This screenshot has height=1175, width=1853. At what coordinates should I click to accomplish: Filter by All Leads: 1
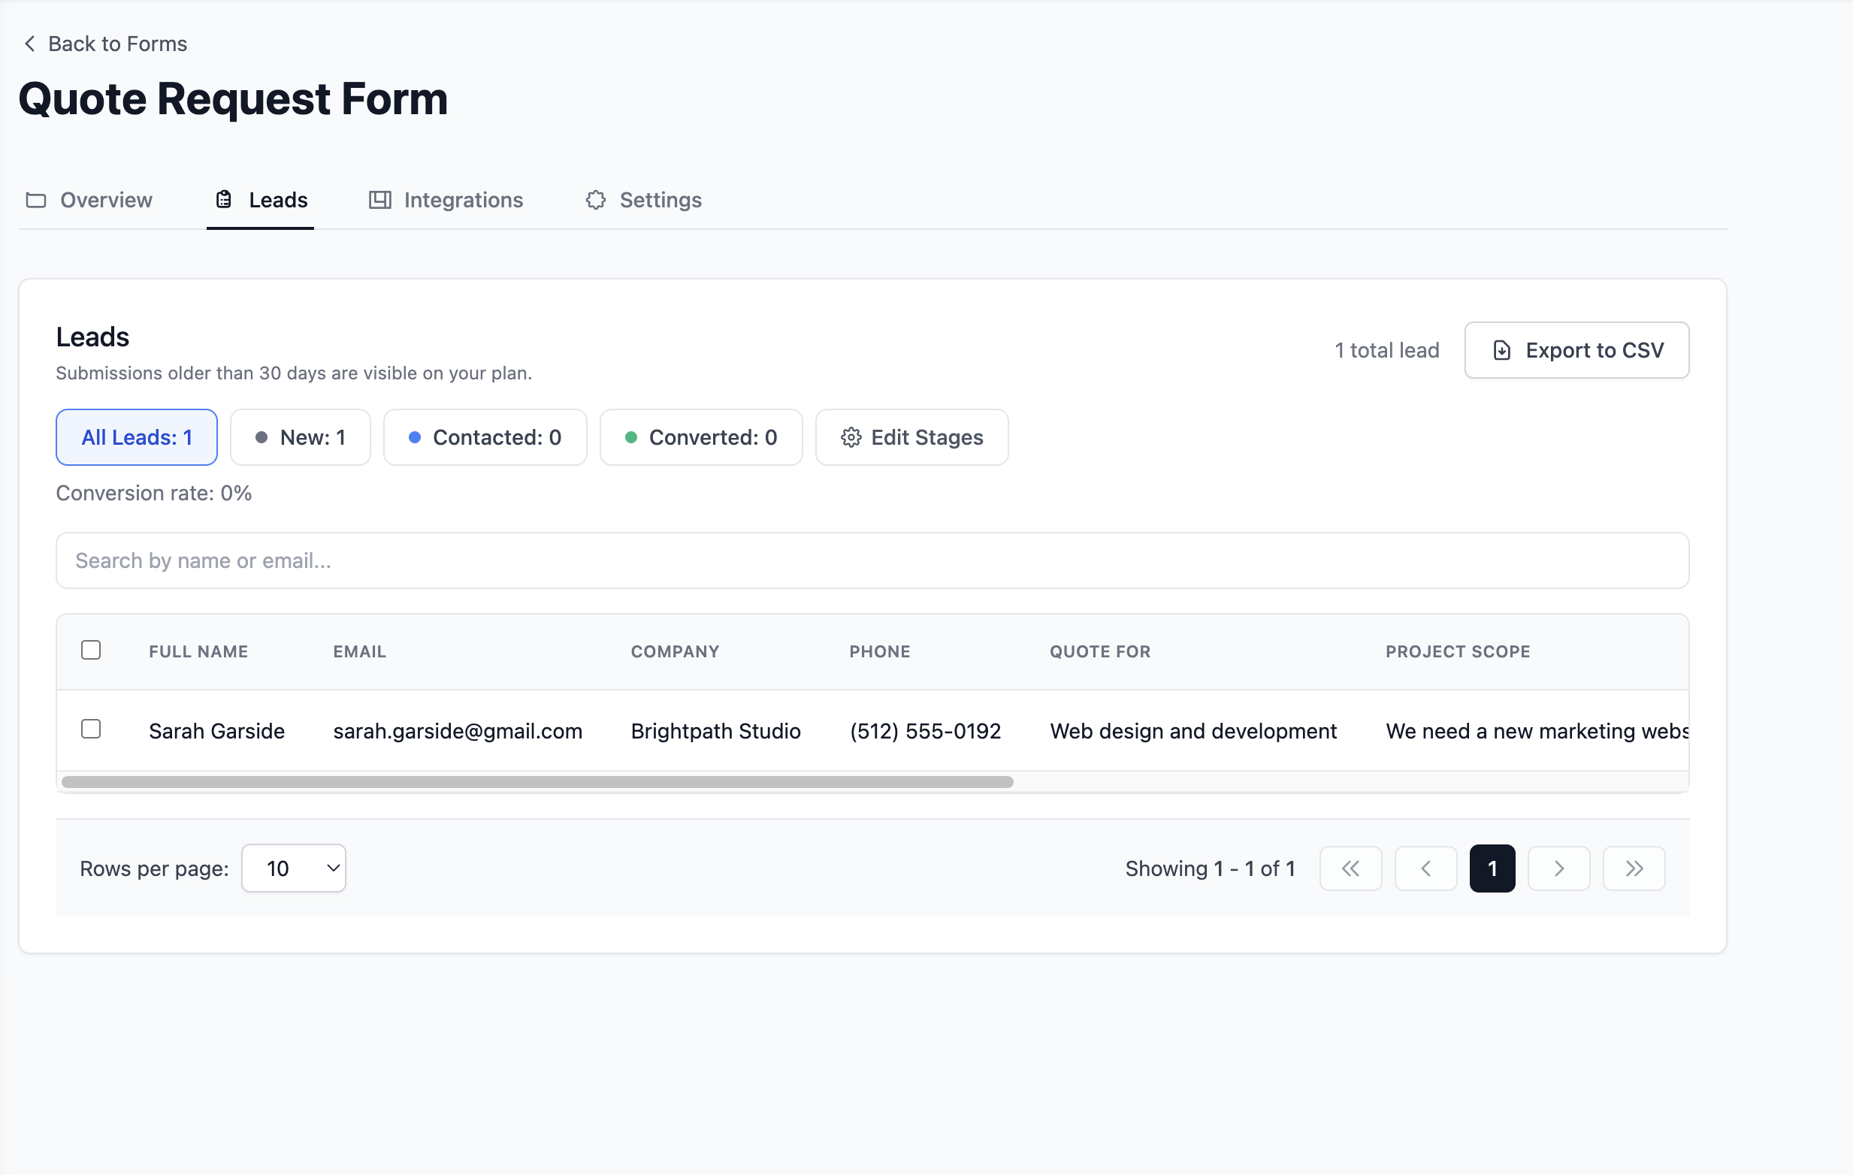[x=137, y=437]
